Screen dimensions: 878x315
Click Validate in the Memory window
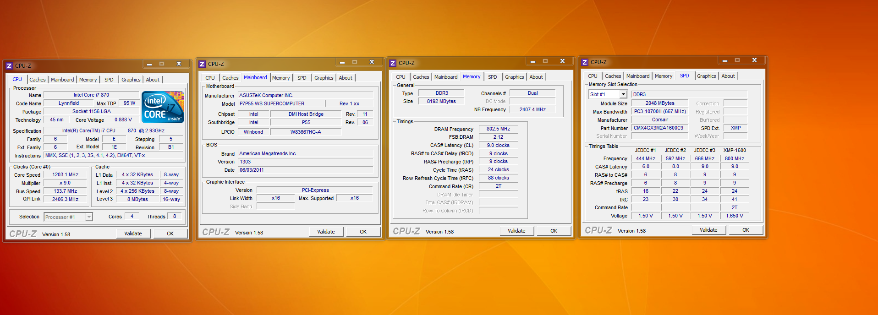pos(516,231)
